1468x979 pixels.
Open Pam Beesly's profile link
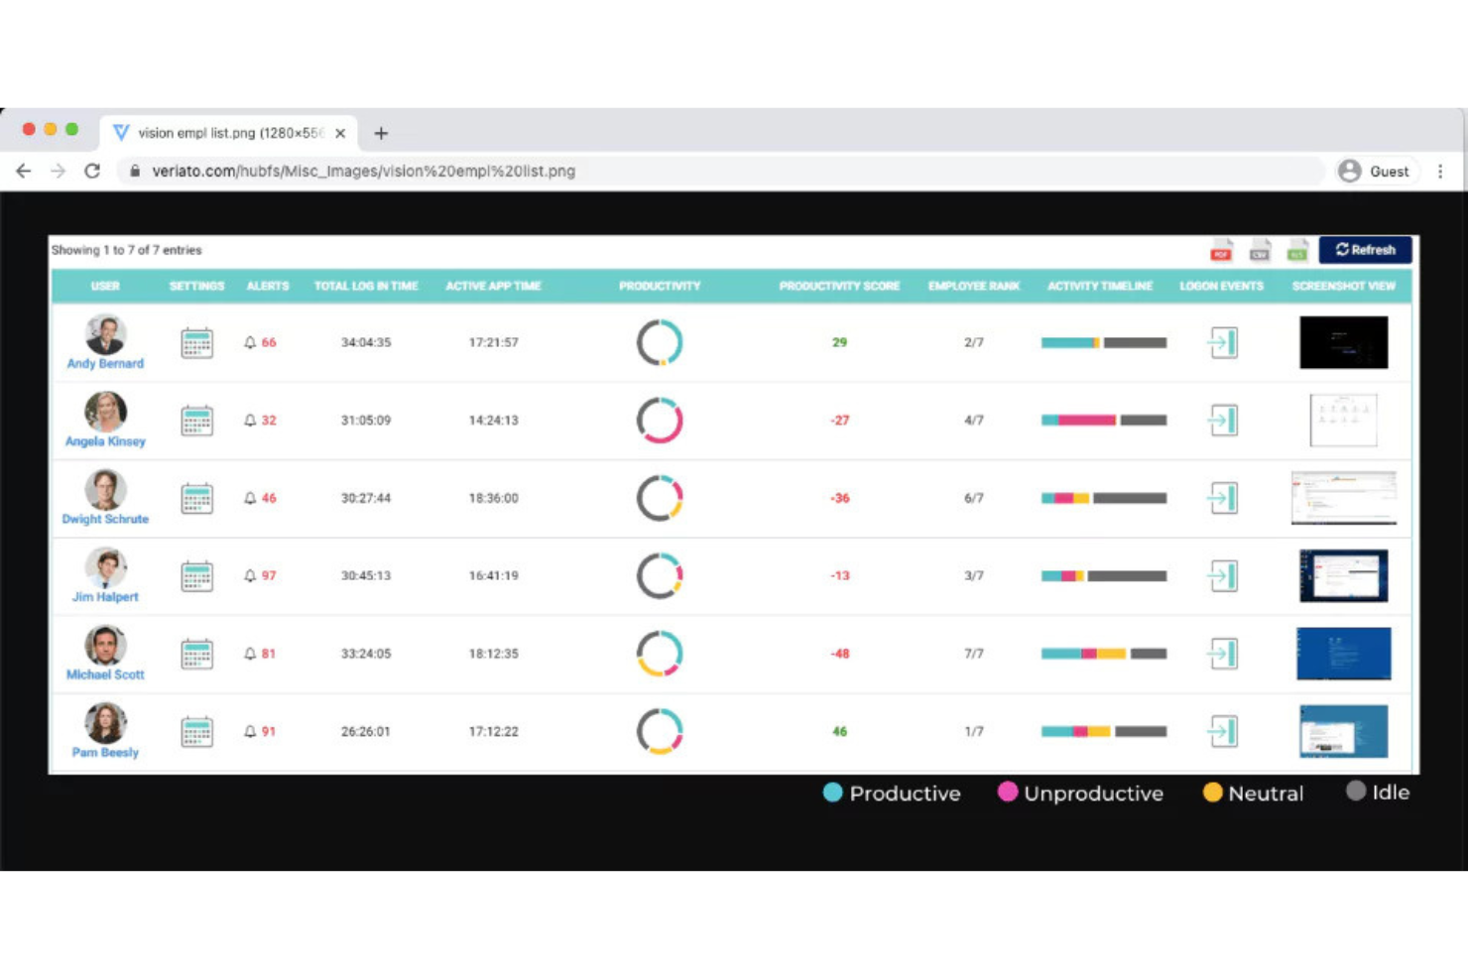(104, 752)
